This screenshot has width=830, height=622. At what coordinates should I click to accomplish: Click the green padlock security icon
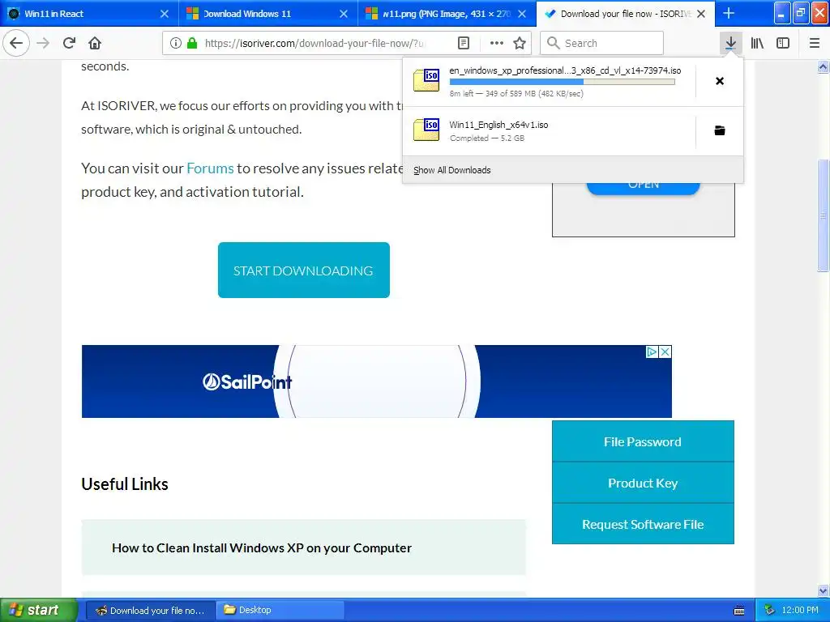192,44
